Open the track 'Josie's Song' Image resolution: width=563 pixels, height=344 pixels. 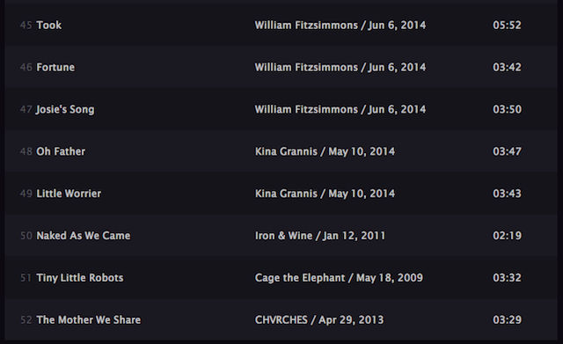[65, 109]
